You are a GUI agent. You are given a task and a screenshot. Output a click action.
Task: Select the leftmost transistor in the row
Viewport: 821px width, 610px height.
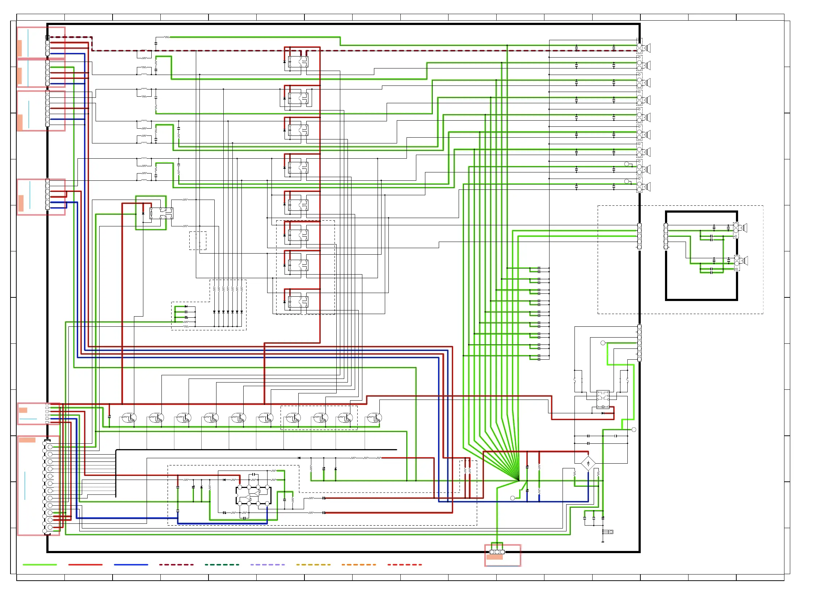[x=129, y=418]
